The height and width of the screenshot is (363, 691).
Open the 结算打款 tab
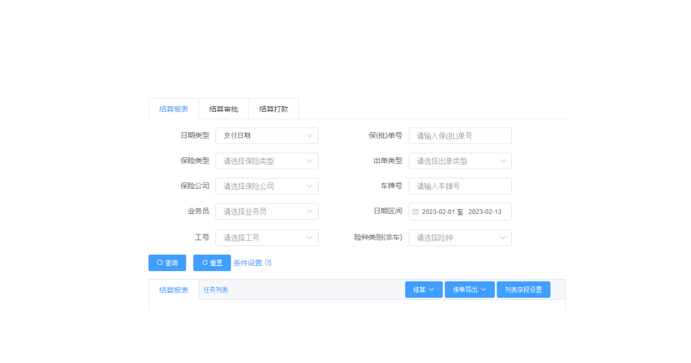(273, 109)
